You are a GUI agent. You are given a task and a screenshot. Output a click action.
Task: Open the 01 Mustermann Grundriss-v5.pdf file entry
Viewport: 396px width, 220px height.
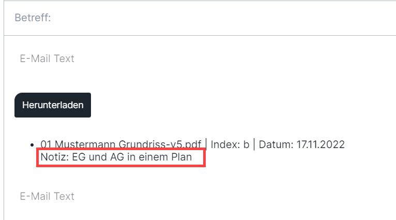[x=121, y=144]
